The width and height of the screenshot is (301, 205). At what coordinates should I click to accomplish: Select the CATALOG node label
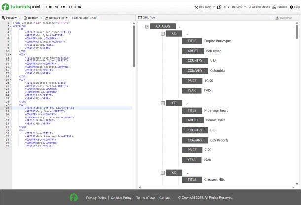point(163,26)
